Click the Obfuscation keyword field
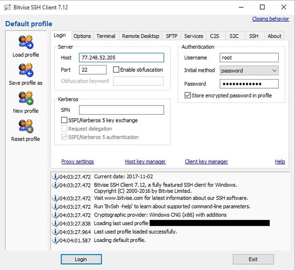The height and width of the screenshot is (270, 295). point(138,81)
